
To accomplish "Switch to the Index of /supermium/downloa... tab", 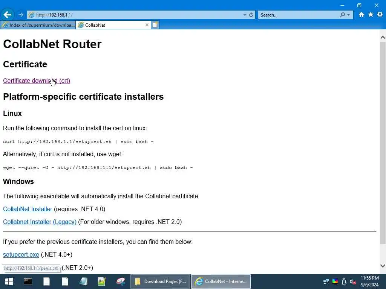I will [x=38, y=25].
